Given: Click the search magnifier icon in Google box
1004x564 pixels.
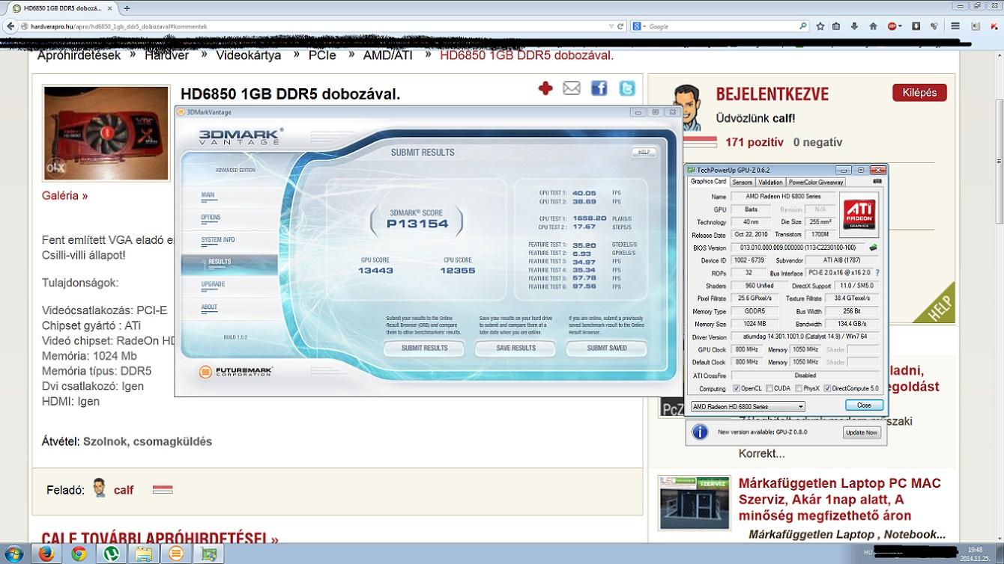Looking at the screenshot, I should pos(803,26).
